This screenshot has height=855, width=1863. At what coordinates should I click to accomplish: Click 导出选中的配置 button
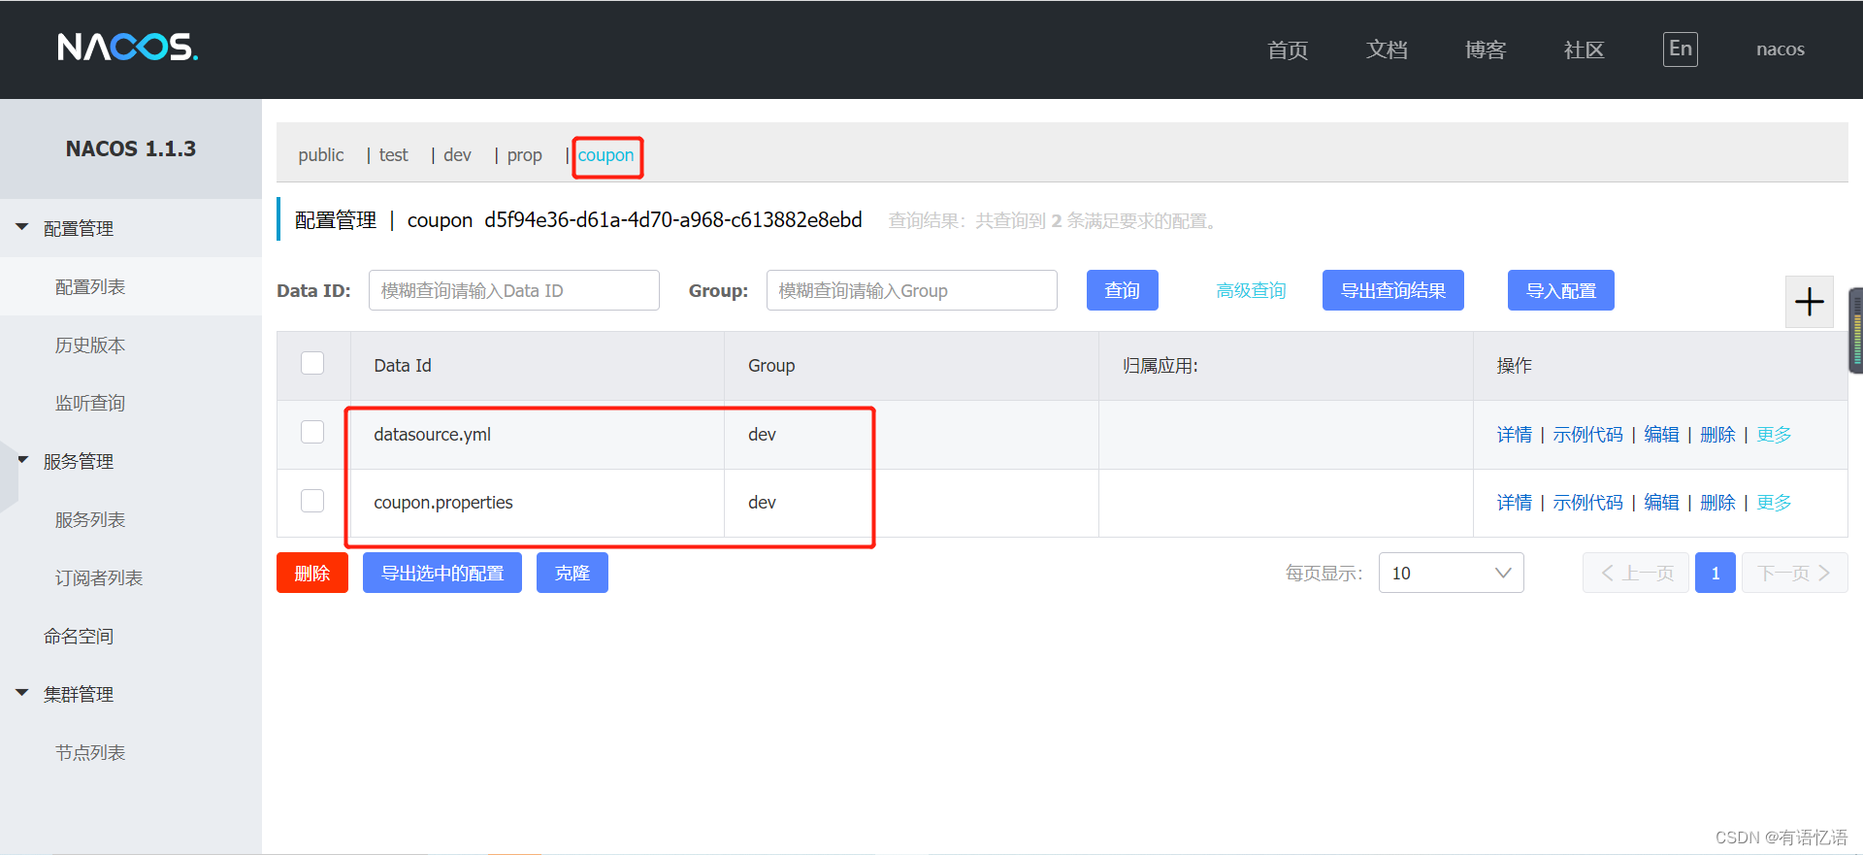(x=442, y=573)
